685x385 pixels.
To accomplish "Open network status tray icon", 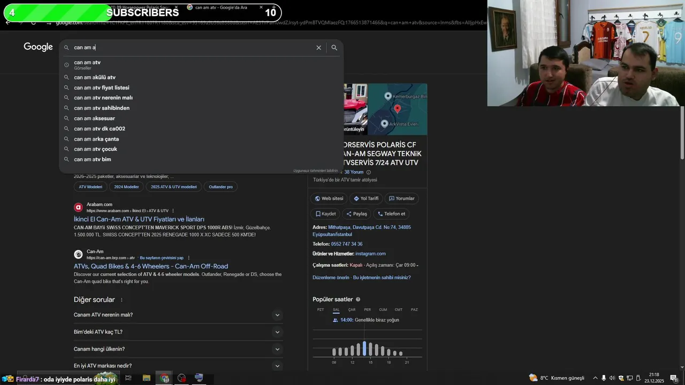I will coord(629,378).
